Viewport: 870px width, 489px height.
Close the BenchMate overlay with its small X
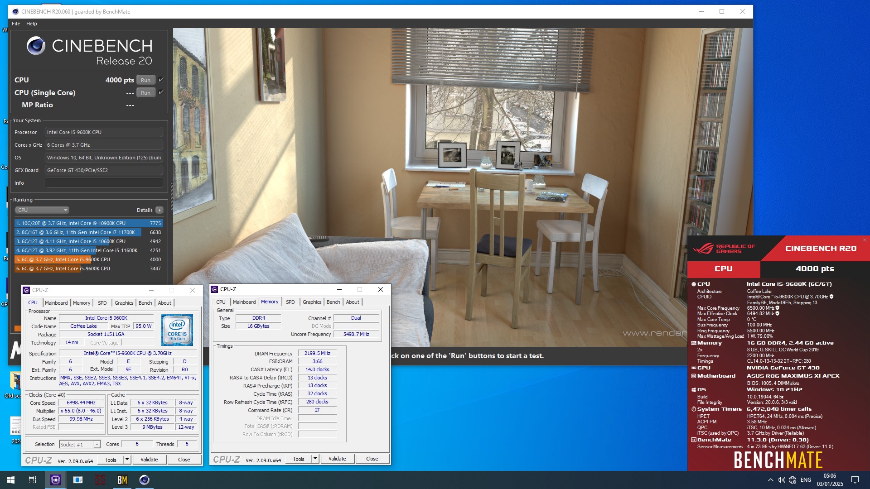(x=864, y=240)
